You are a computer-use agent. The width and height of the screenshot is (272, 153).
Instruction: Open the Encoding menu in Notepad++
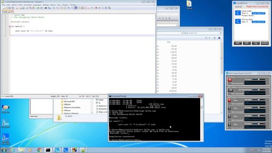(x=28, y=5)
